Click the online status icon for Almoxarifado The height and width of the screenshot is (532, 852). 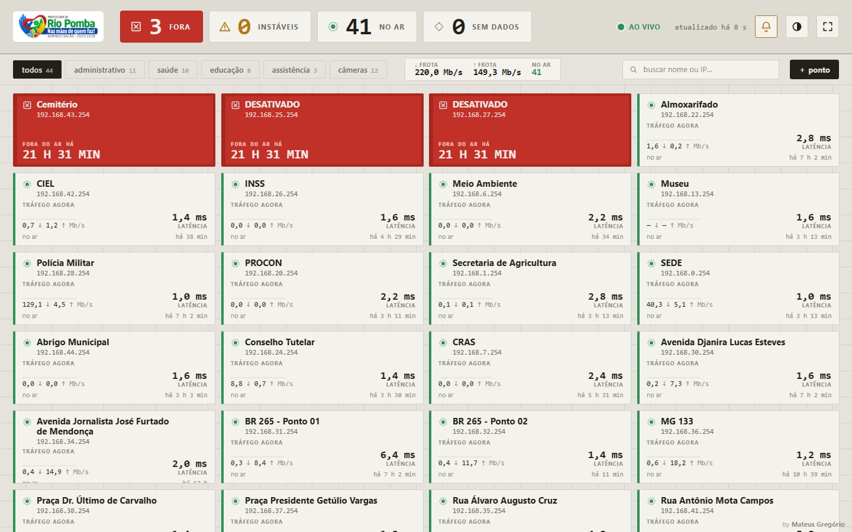(651, 105)
